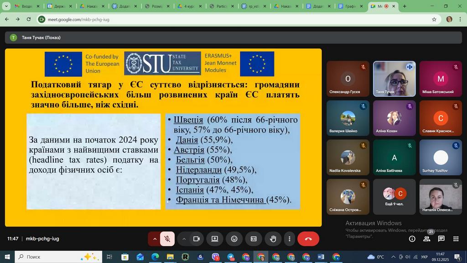Open chat with everyone
The width and height of the screenshot is (467, 263).
click(x=441, y=239)
